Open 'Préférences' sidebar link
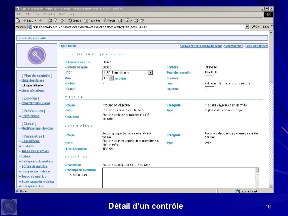Screen dimensions: 288x216 [30, 116]
